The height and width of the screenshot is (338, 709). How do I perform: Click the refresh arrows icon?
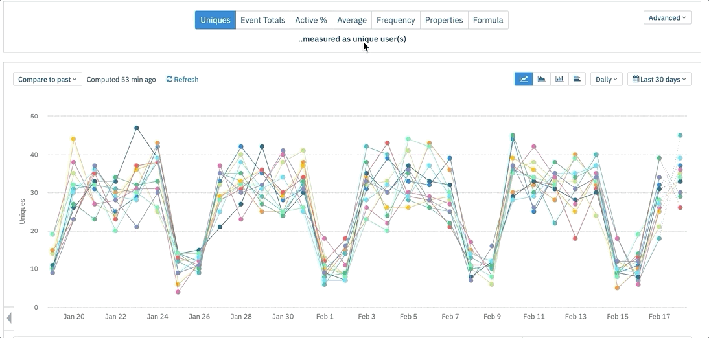pos(169,80)
